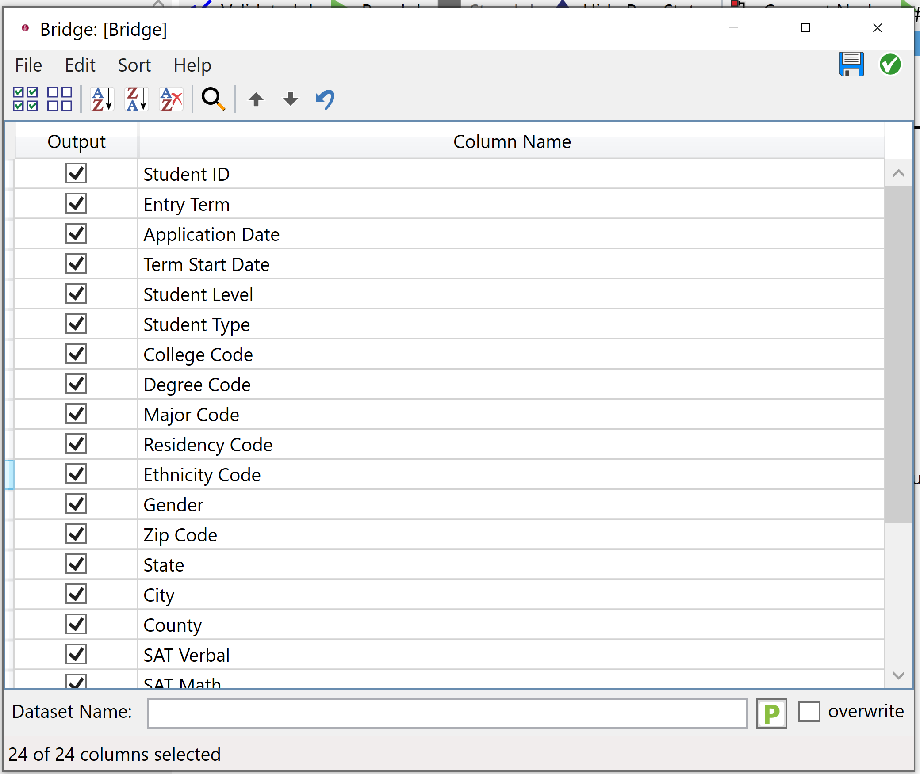The width and height of the screenshot is (920, 774).
Task: Clear the sort order icon
Action: [171, 99]
